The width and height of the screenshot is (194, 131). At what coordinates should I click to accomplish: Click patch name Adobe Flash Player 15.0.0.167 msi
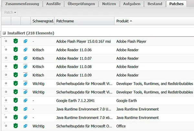coord(83,41)
